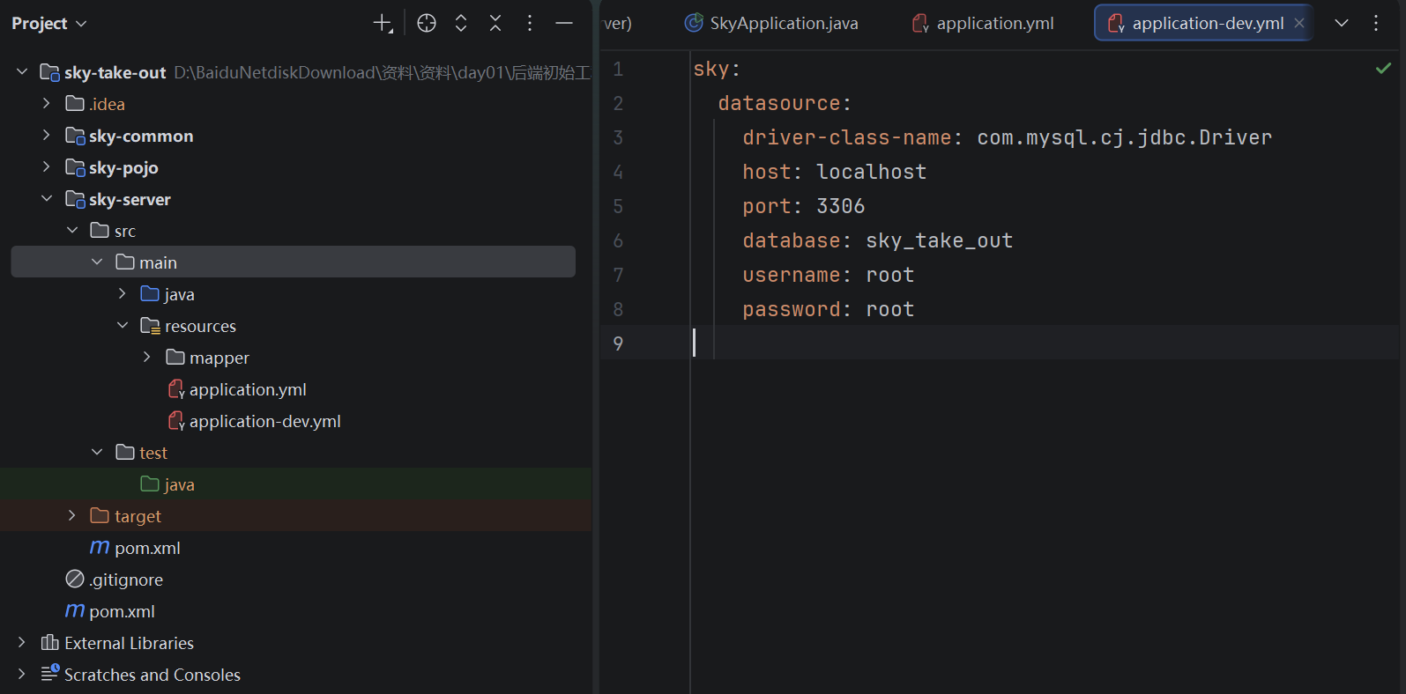
Task: Close the application-dev.yml tab
Action: [1298, 23]
